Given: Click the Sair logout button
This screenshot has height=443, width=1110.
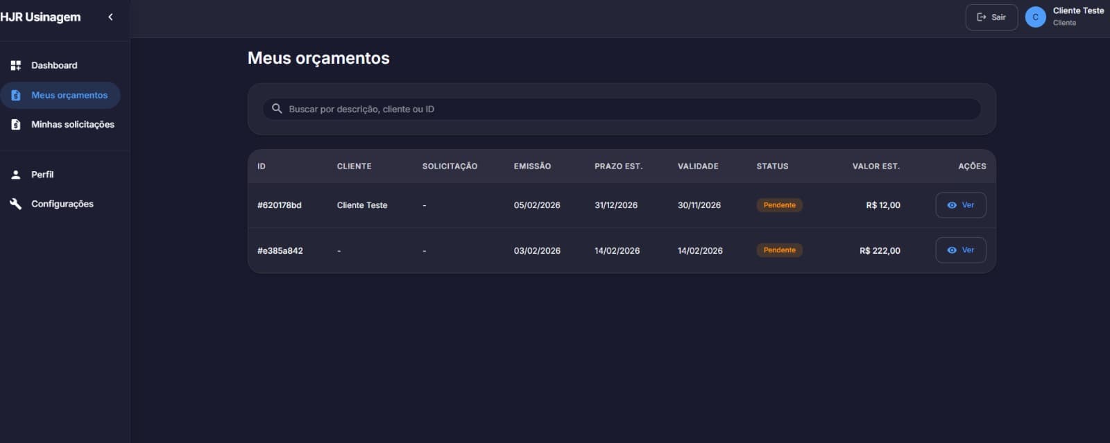Looking at the screenshot, I should coord(991,17).
